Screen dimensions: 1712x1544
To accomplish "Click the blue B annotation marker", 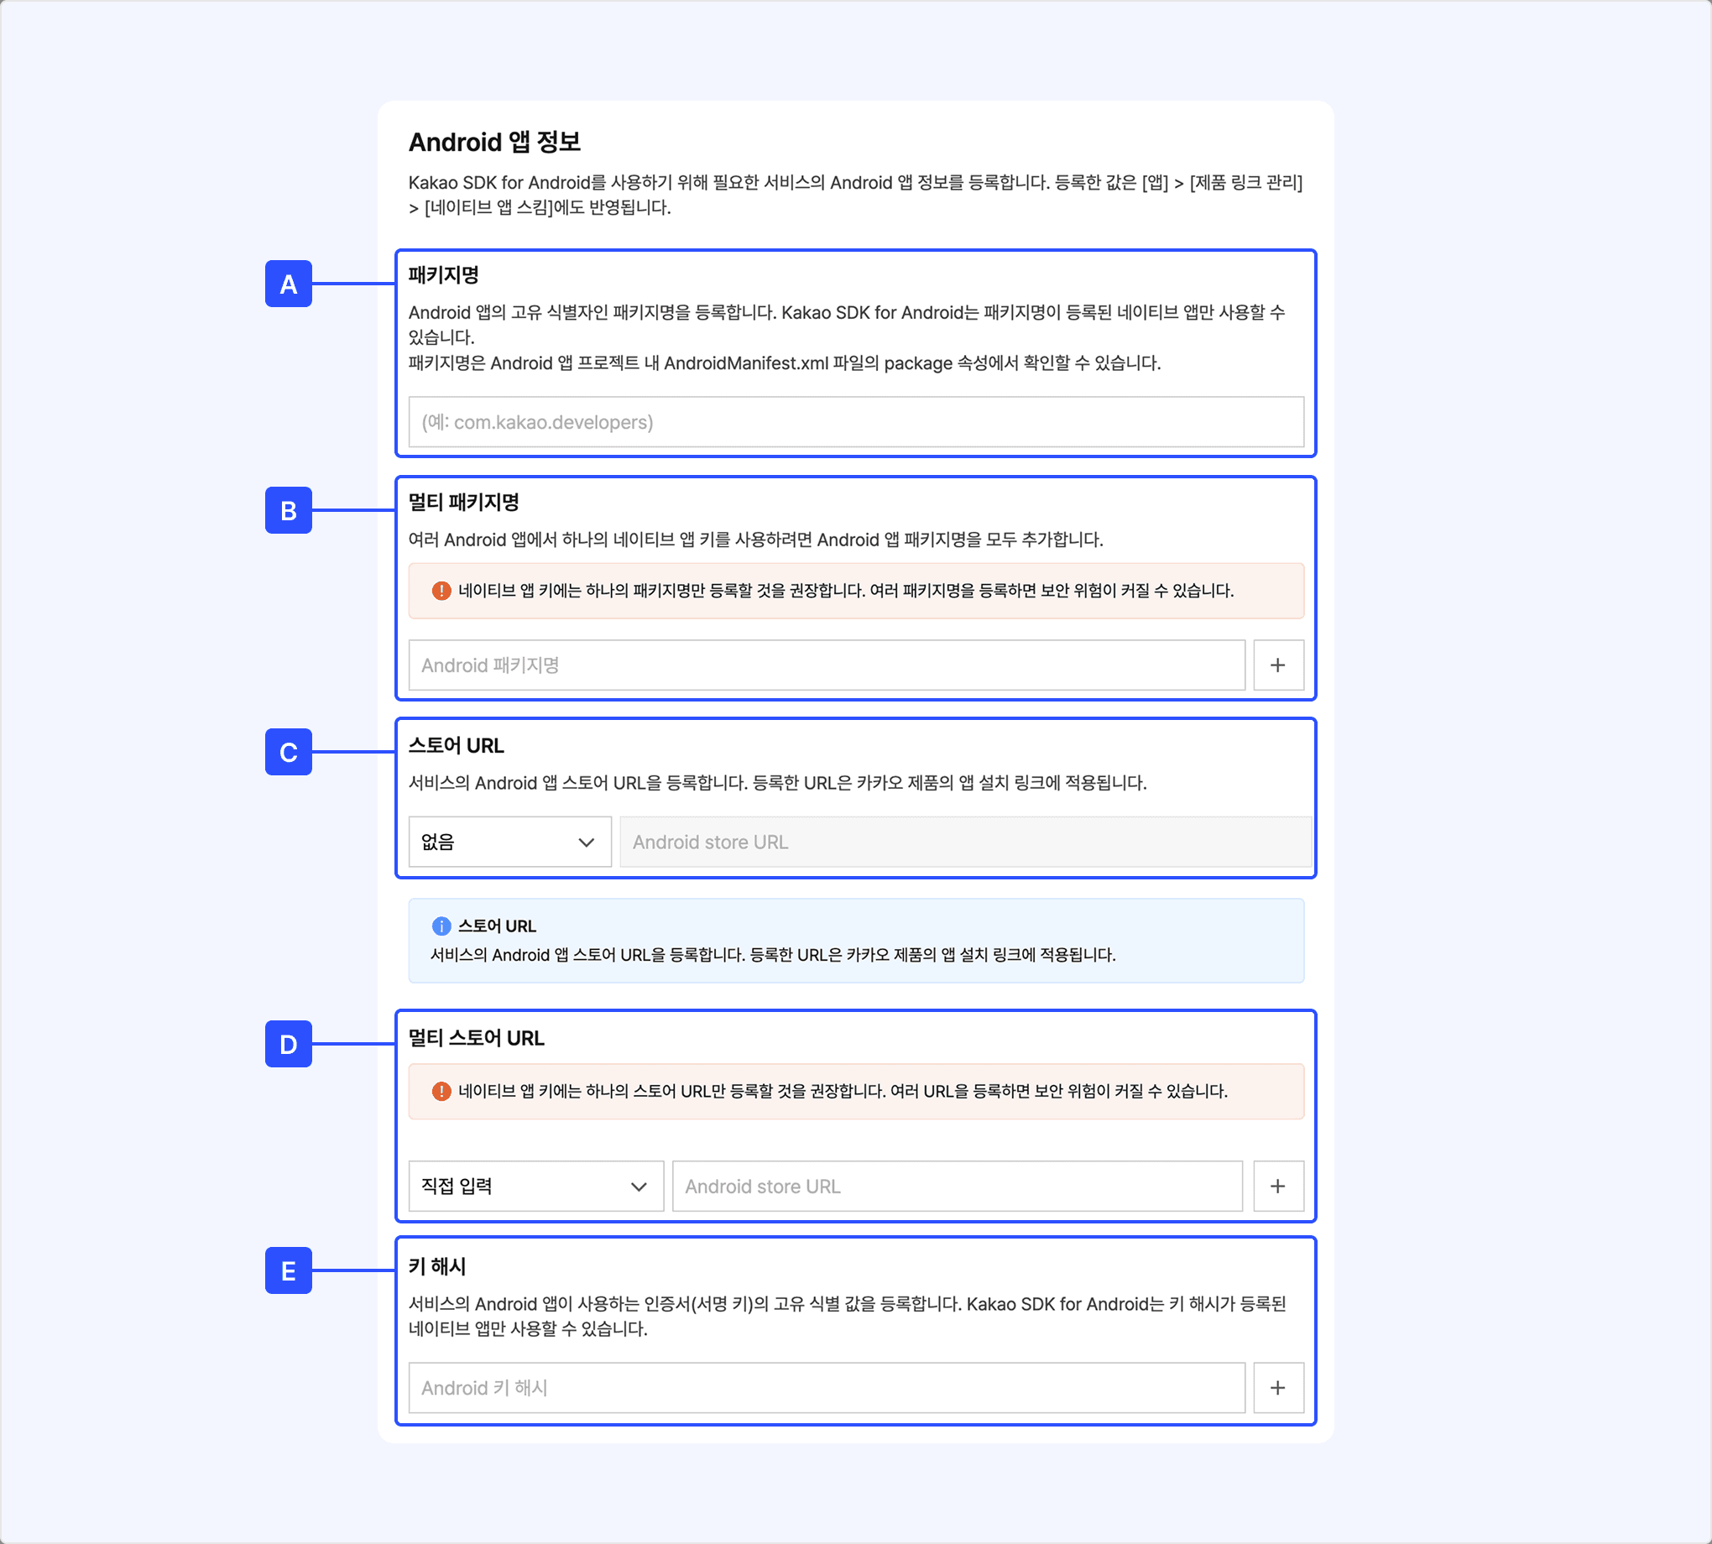I will pyautogui.click(x=289, y=511).
